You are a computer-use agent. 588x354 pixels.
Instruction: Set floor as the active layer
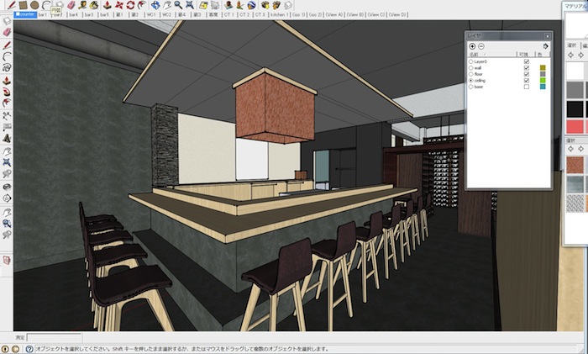[x=472, y=75]
